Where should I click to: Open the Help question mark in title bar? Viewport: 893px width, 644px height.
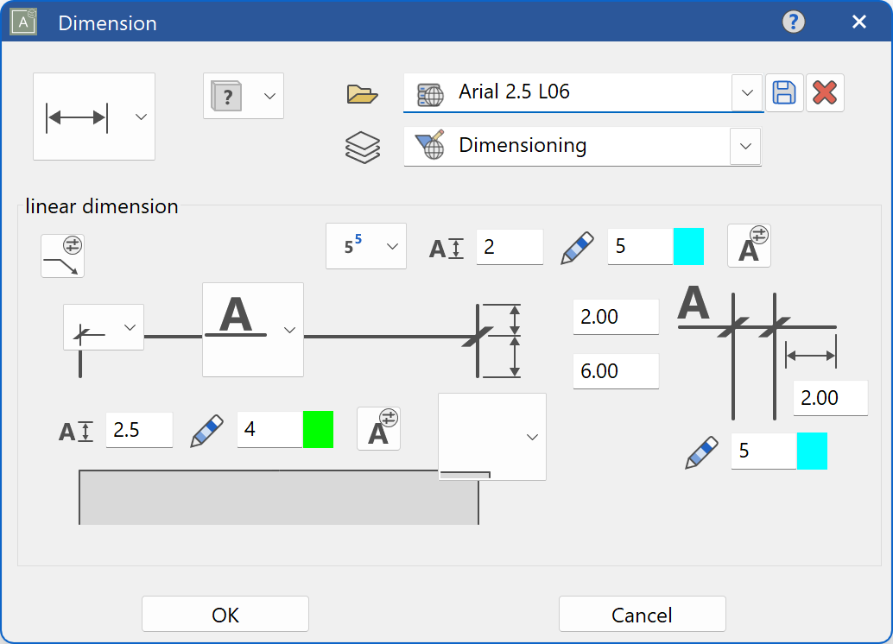[792, 22]
